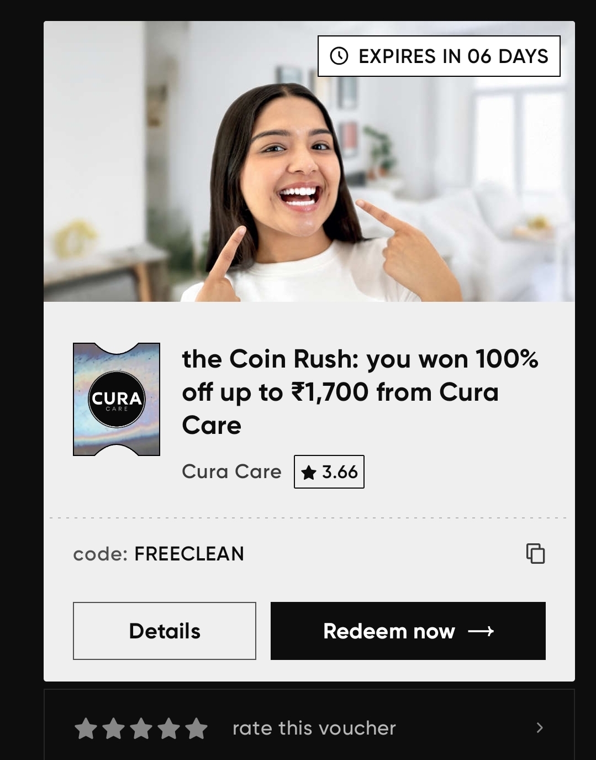
Task: Select the FREECLEAN code text
Action: [x=189, y=553]
